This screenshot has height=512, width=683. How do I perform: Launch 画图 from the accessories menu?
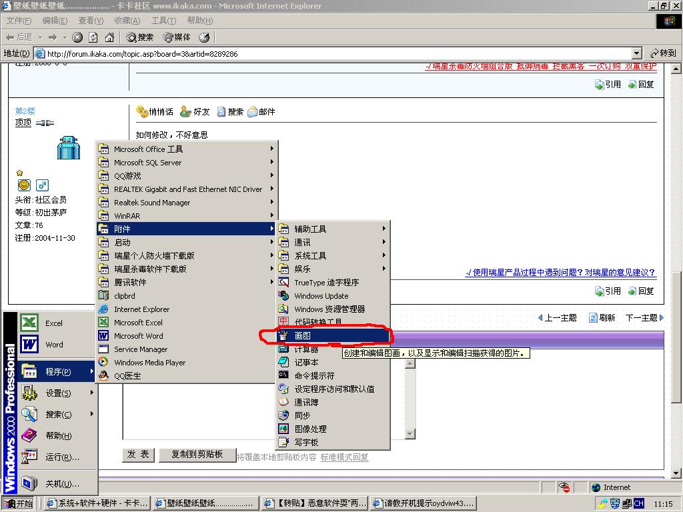tap(333, 336)
